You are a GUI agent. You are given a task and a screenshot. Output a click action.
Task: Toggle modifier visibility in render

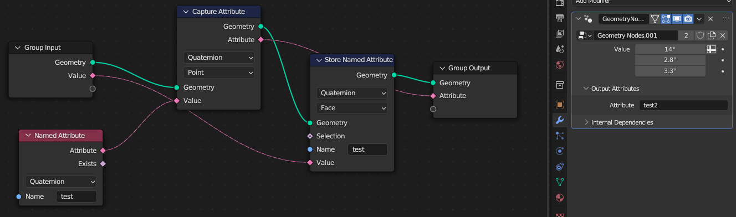688,19
